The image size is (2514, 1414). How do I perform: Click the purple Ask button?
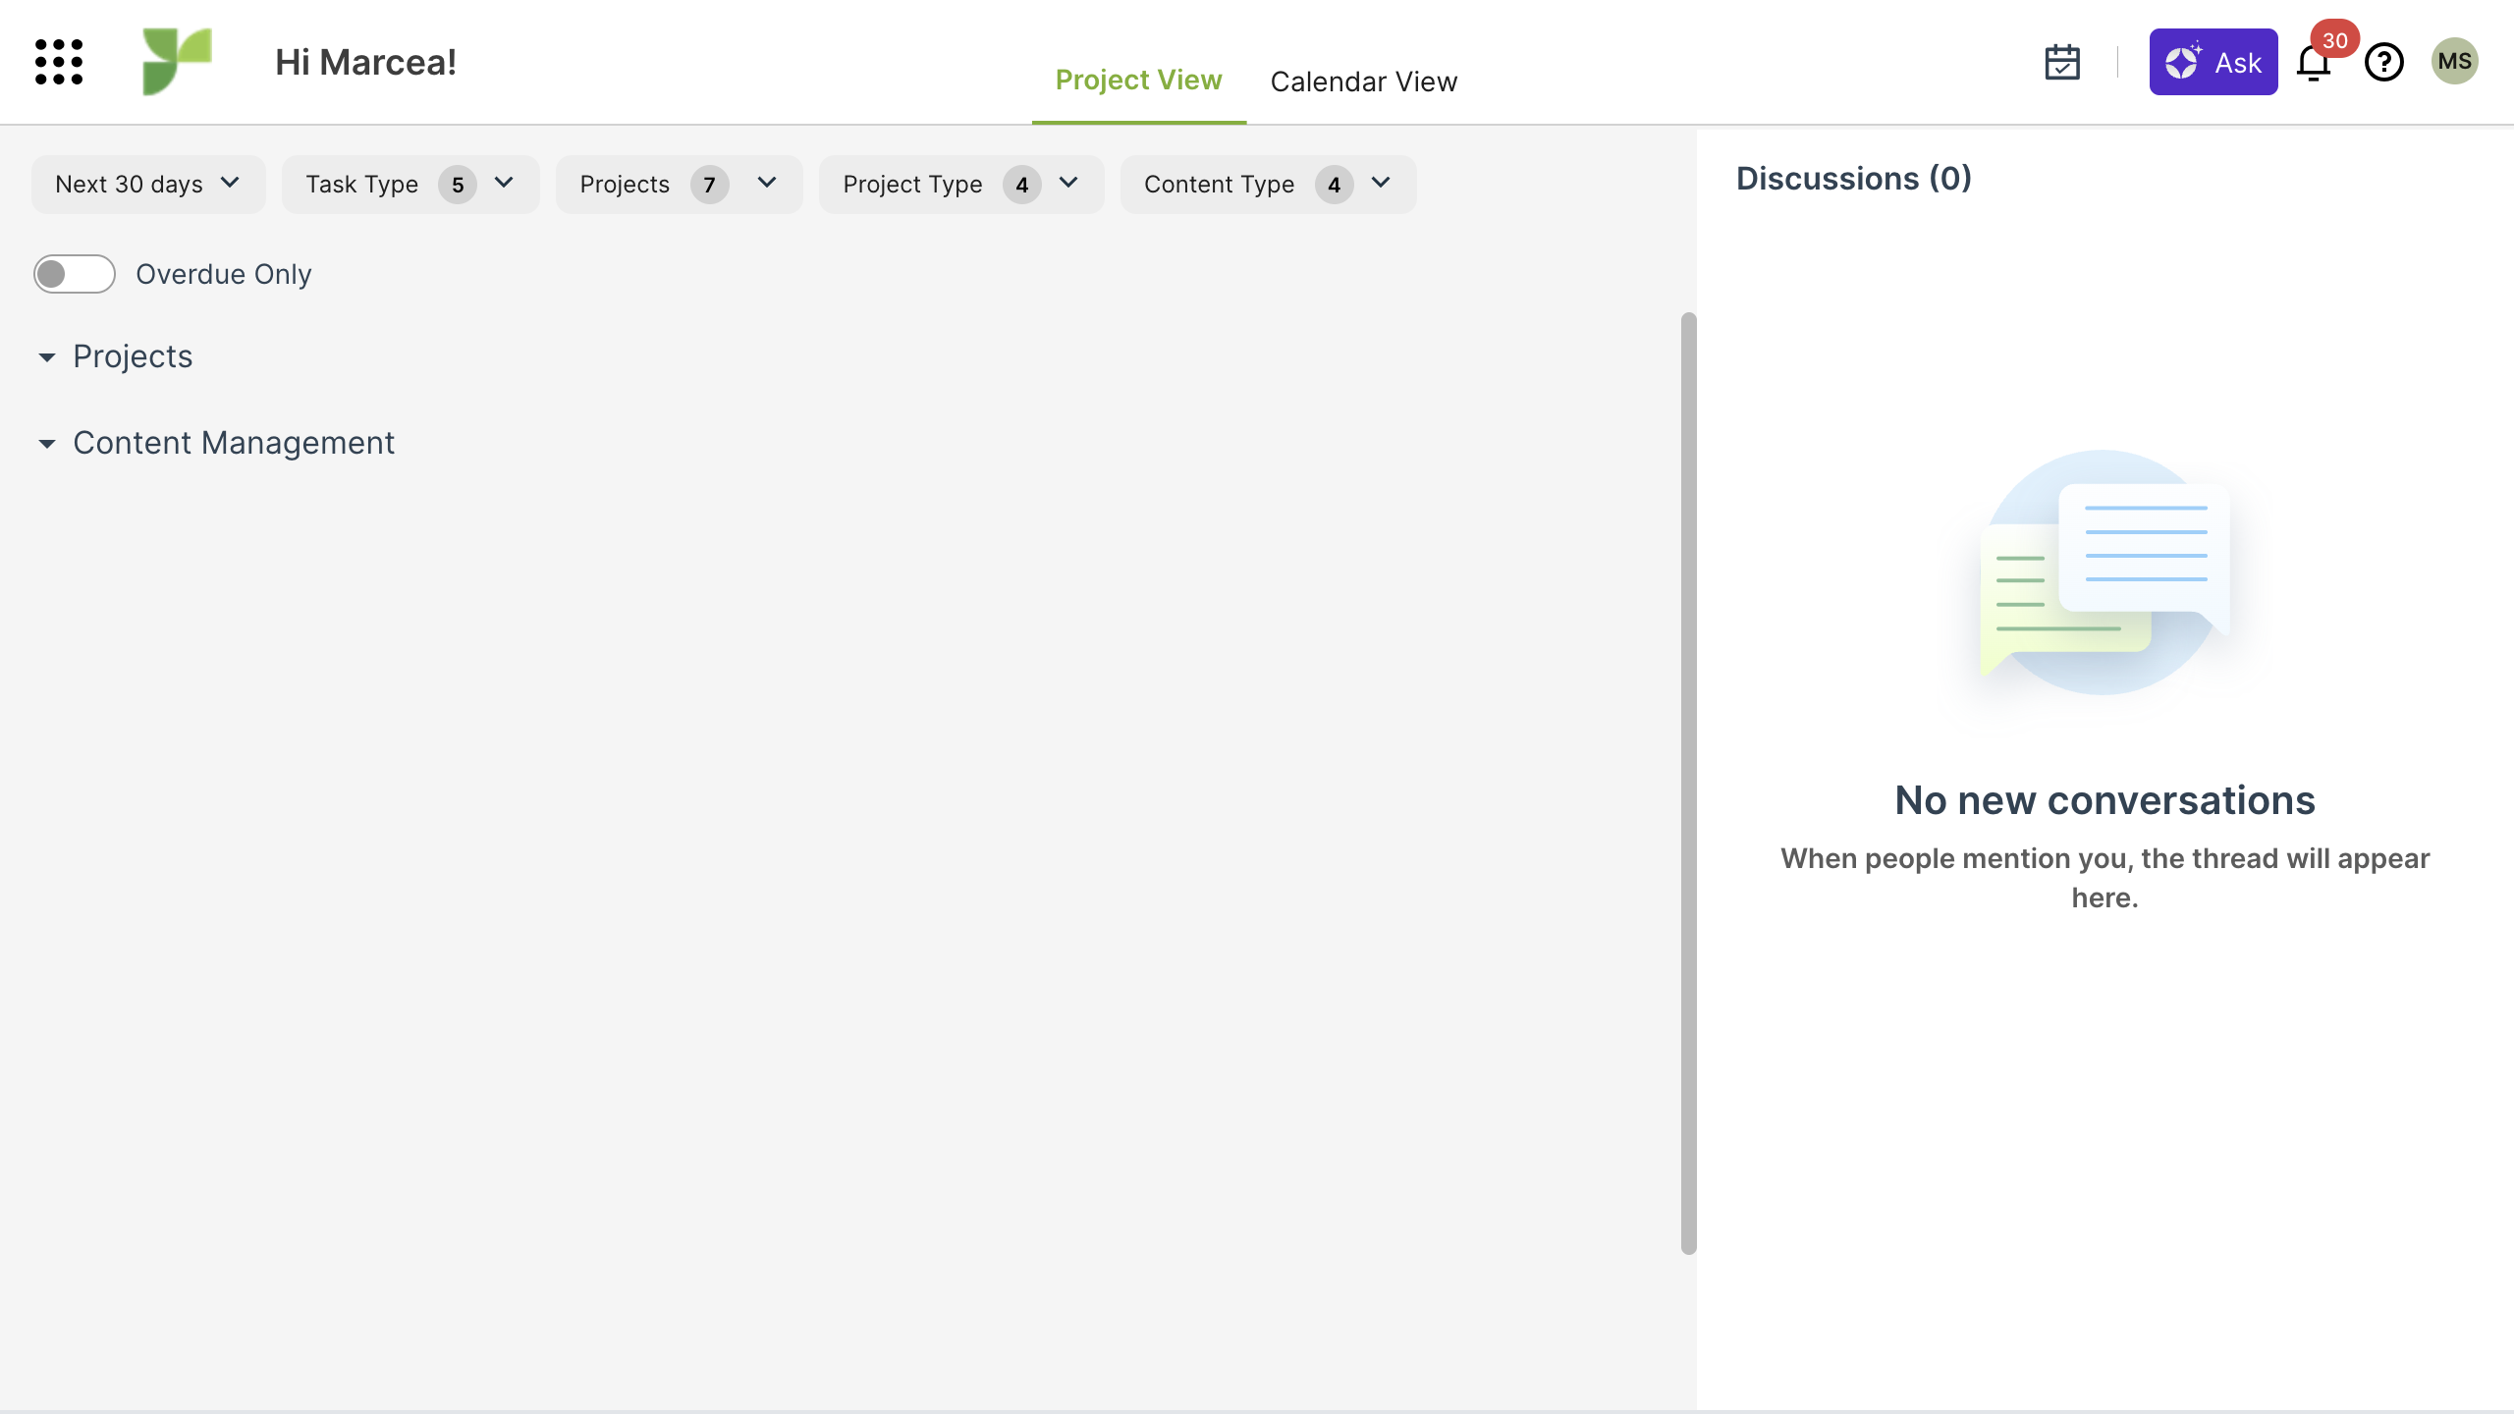click(2213, 62)
